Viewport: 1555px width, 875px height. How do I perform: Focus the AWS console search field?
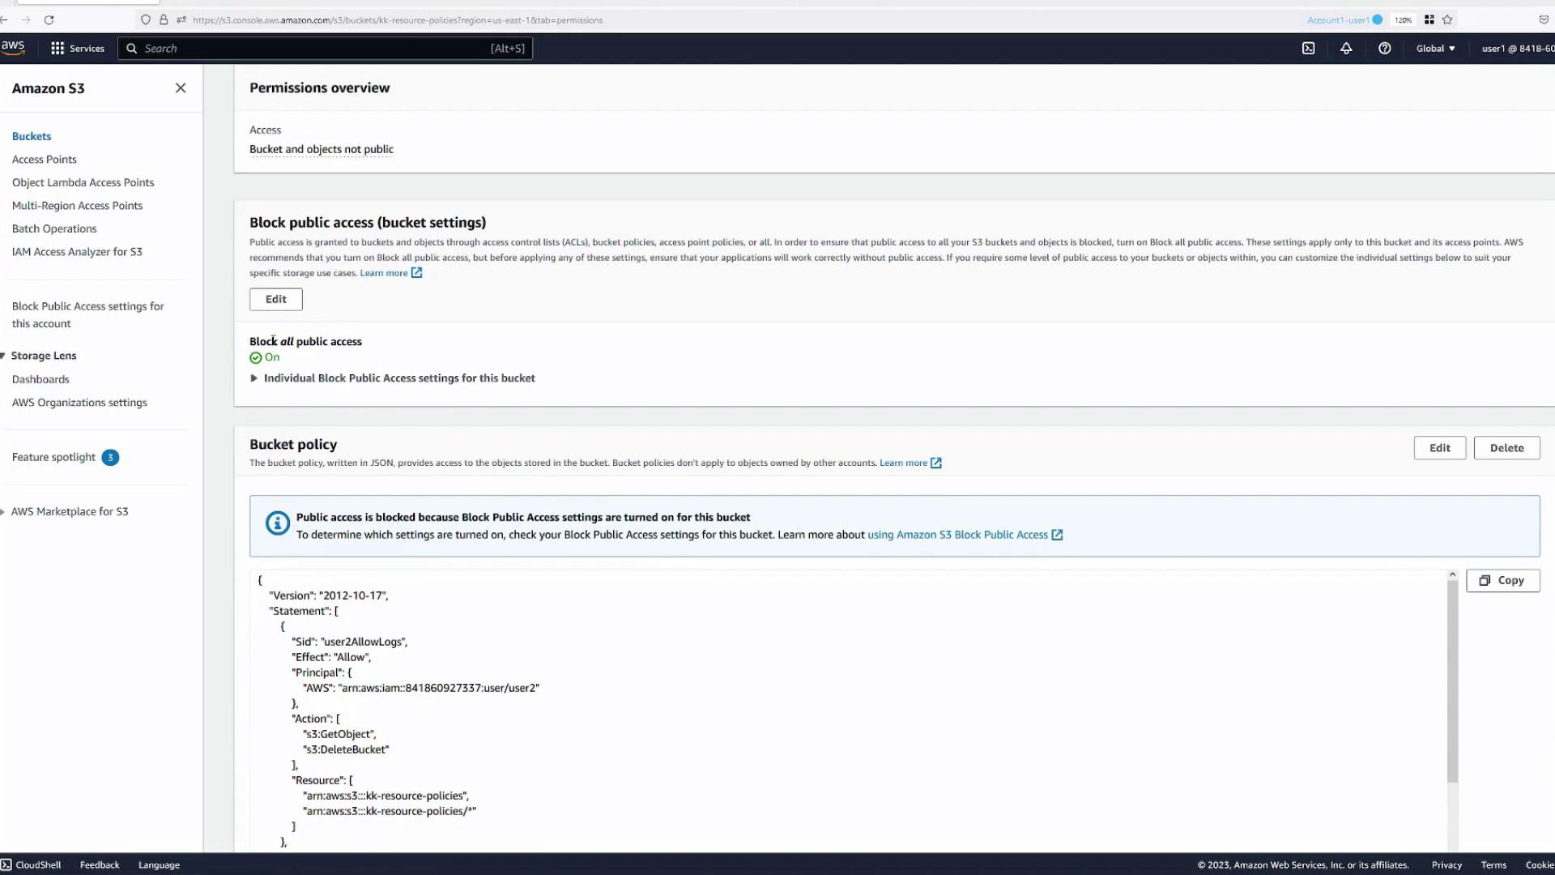[x=324, y=49]
